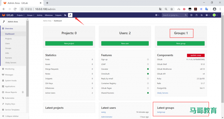Click the PDF extension icon

point(196,9)
